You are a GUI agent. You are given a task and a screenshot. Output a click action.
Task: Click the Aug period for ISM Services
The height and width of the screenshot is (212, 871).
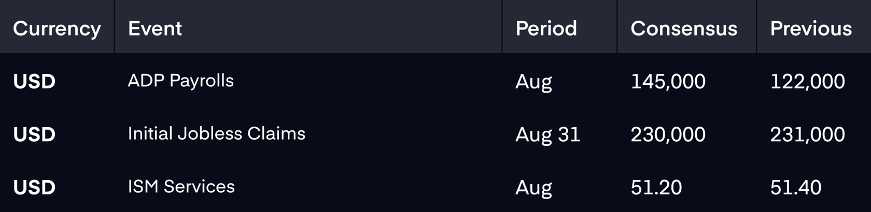click(533, 189)
